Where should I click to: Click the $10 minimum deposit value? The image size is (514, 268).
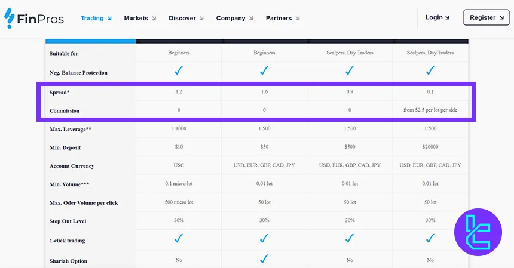(x=179, y=147)
